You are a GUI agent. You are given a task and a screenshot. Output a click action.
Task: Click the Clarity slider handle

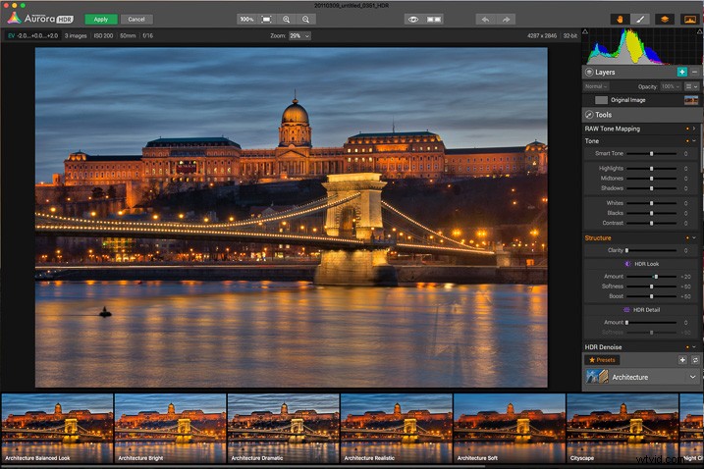(x=627, y=250)
